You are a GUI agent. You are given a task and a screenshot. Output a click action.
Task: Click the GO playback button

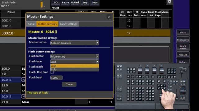56,3
